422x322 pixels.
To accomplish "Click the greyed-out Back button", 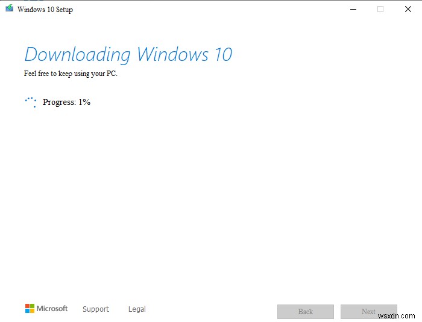I will point(306,312).
